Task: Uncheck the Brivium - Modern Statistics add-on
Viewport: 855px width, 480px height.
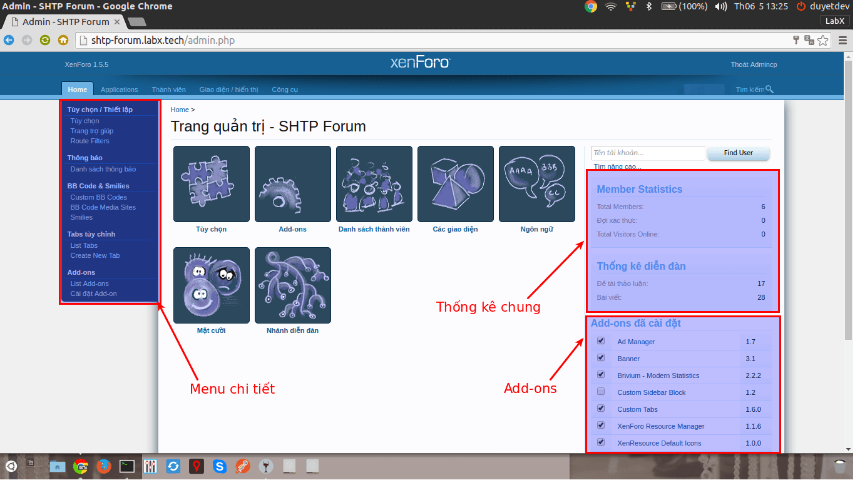Action: pyautogui.click(x=601, y=375)
